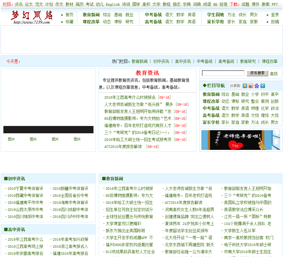Image resolution: width=283 pixels, height=257 pixels.
Task: Select 诗词 in the top 栏目 bar
Action: click(x=126, y=4)
